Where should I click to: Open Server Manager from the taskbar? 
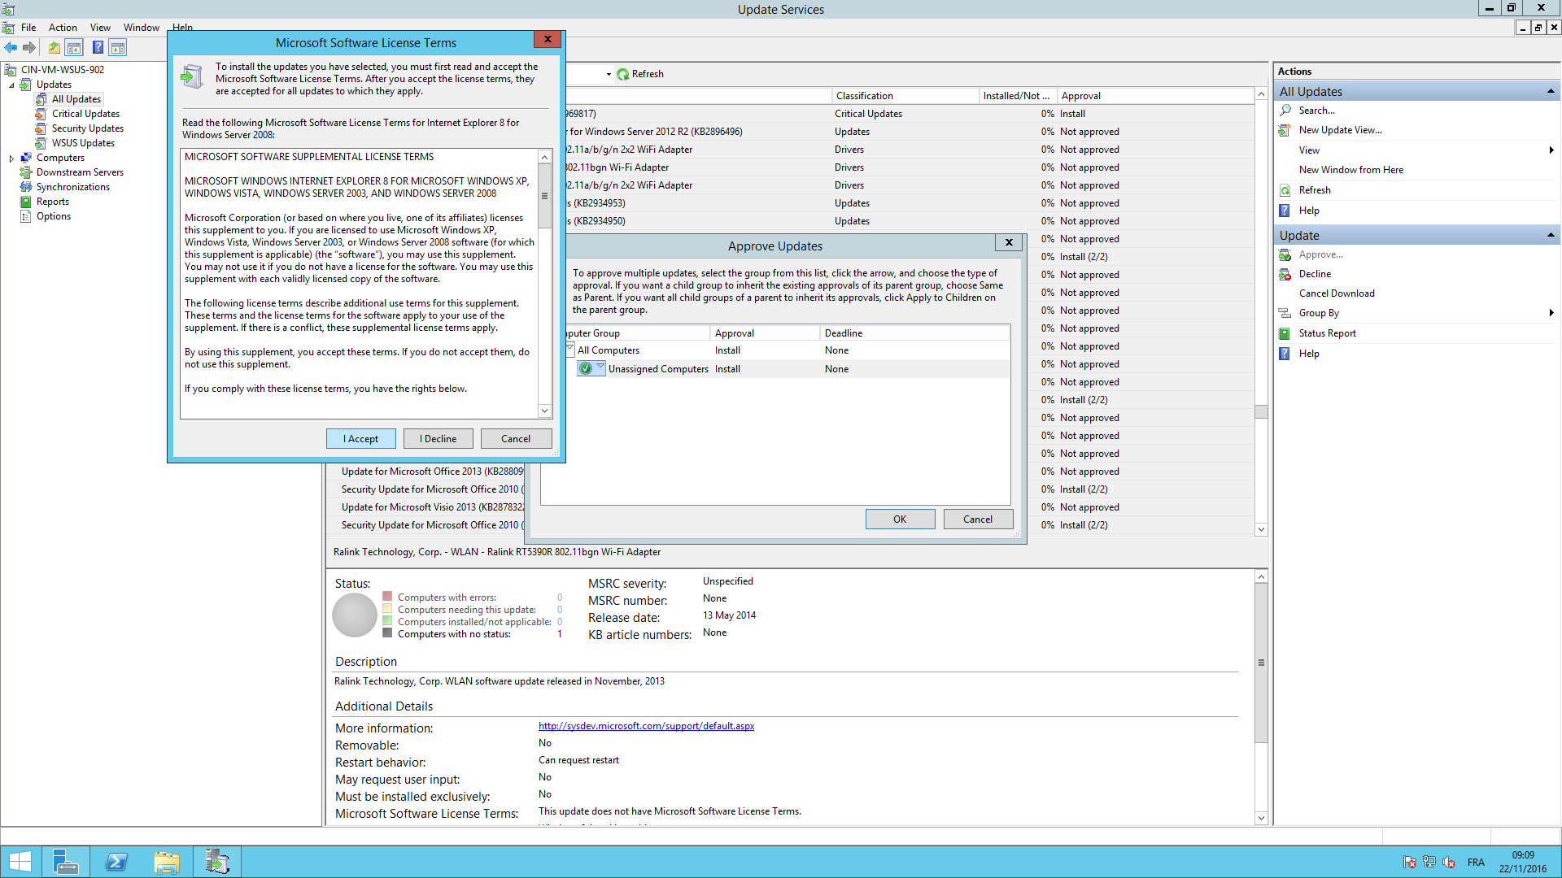[x=65, y=862]
